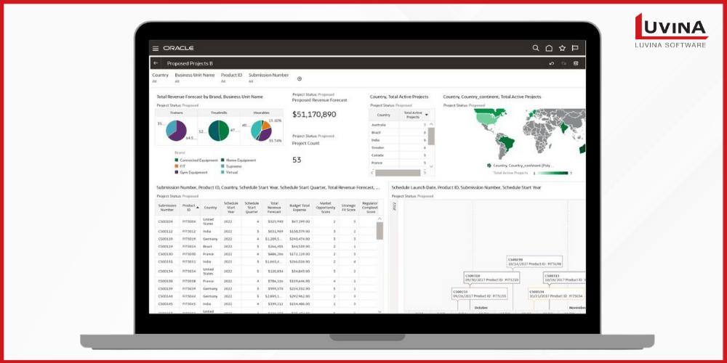This screenshot has width=727, height=363.
Task: Open favorites using the star icon
Action: (x=562, y=48)
